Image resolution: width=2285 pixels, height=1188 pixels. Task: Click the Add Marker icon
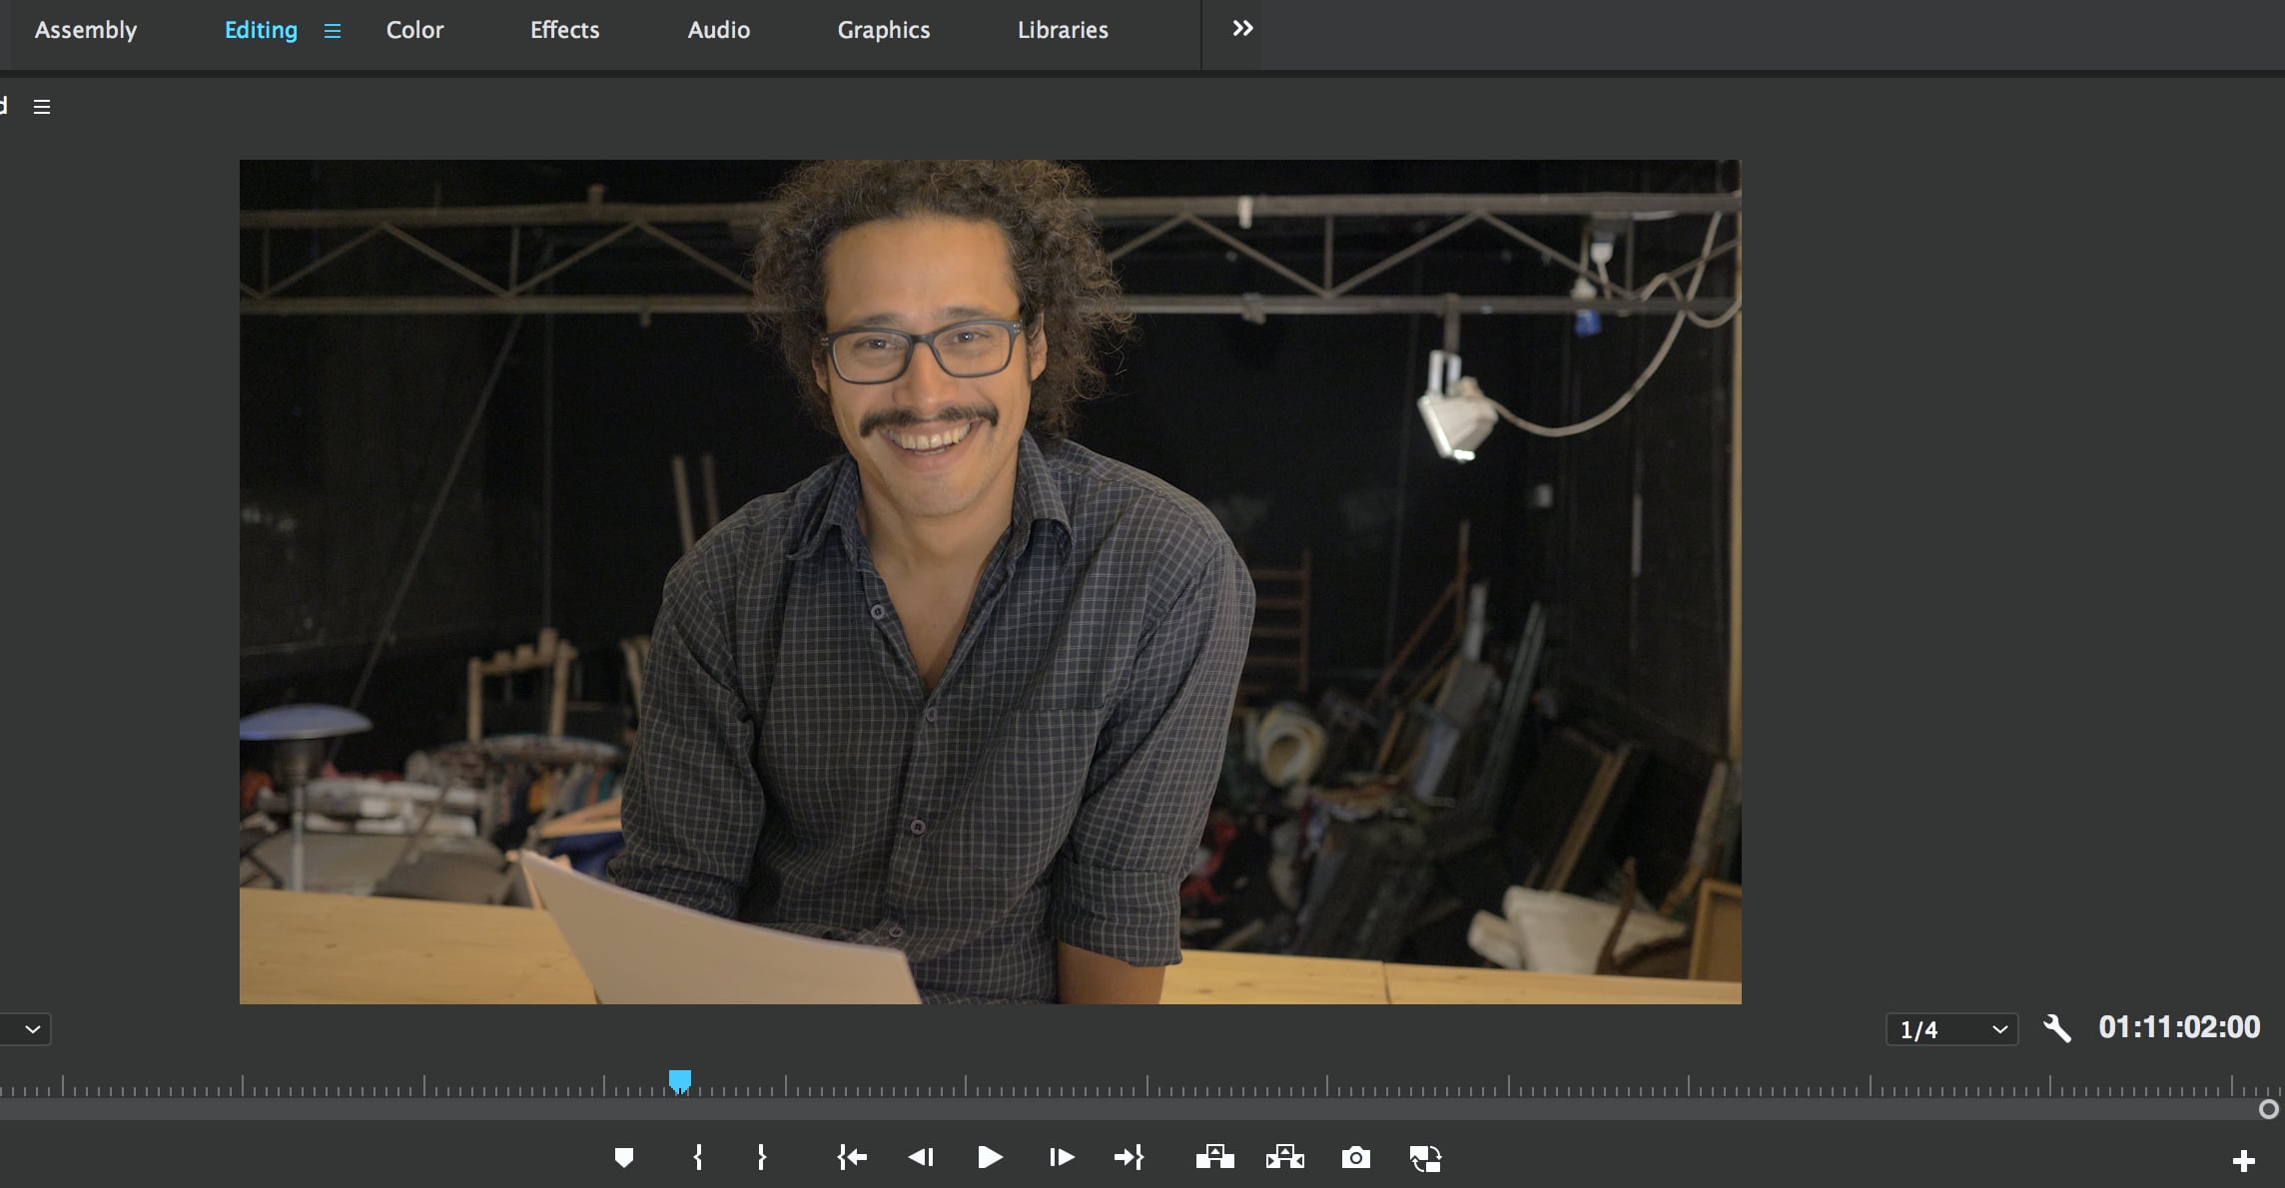coord(624,1158)
